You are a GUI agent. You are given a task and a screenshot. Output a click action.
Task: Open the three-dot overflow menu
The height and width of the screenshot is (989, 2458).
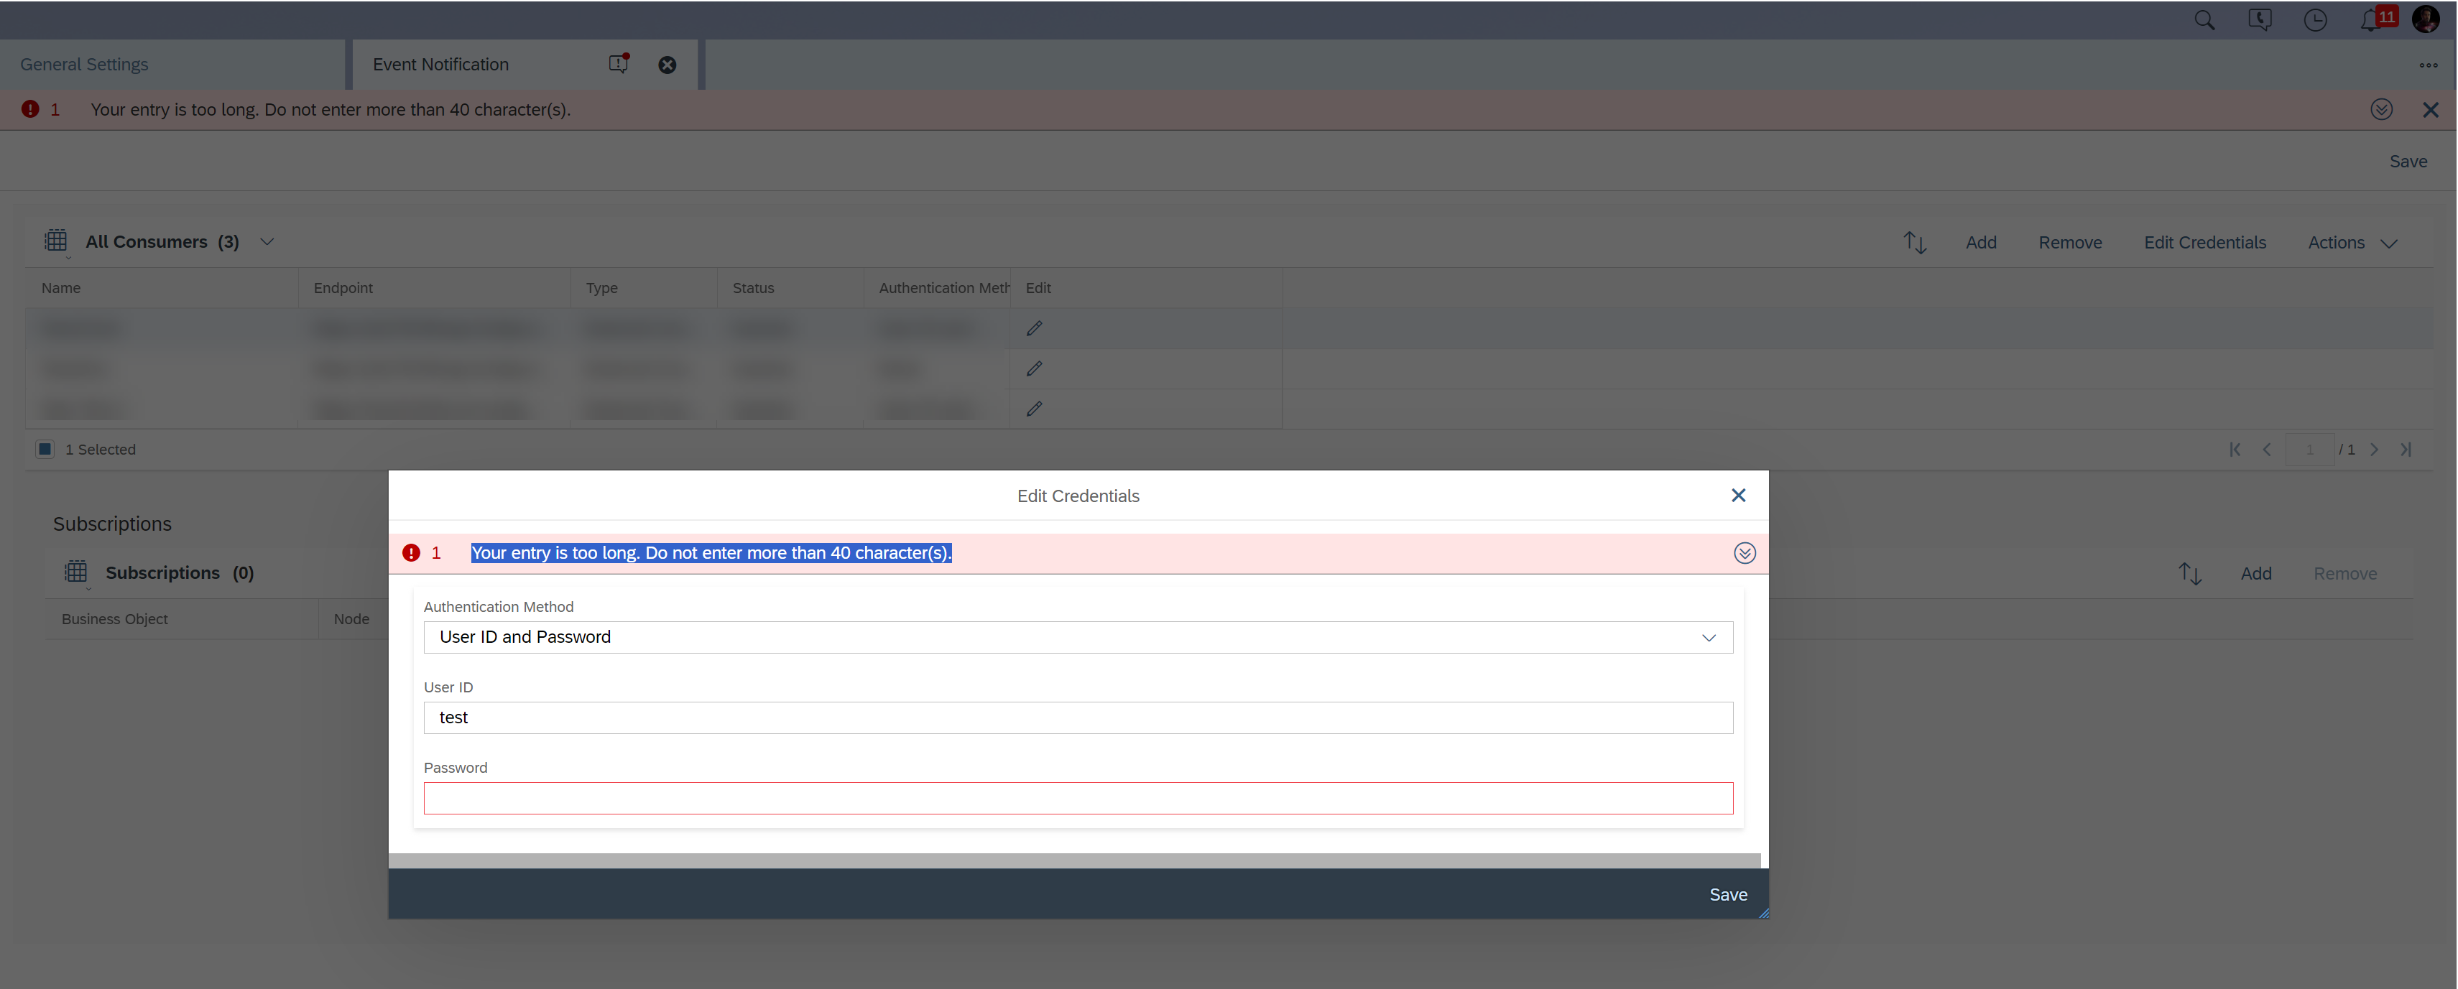click(x=2429, y=65)
